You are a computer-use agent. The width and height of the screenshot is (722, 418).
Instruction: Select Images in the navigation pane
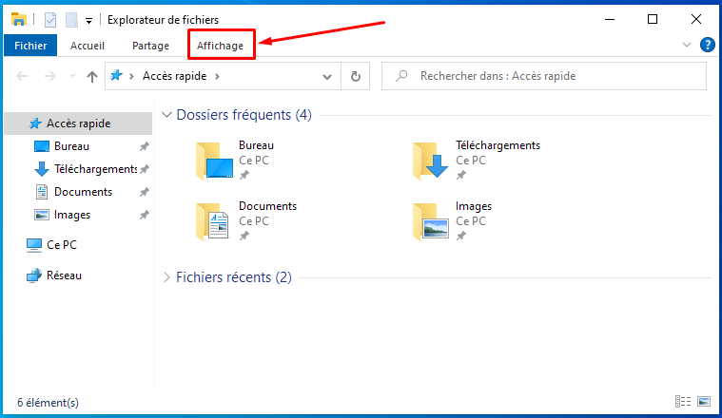point(72,215)
